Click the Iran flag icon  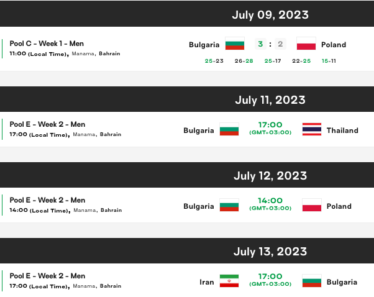tap(229, 282)
